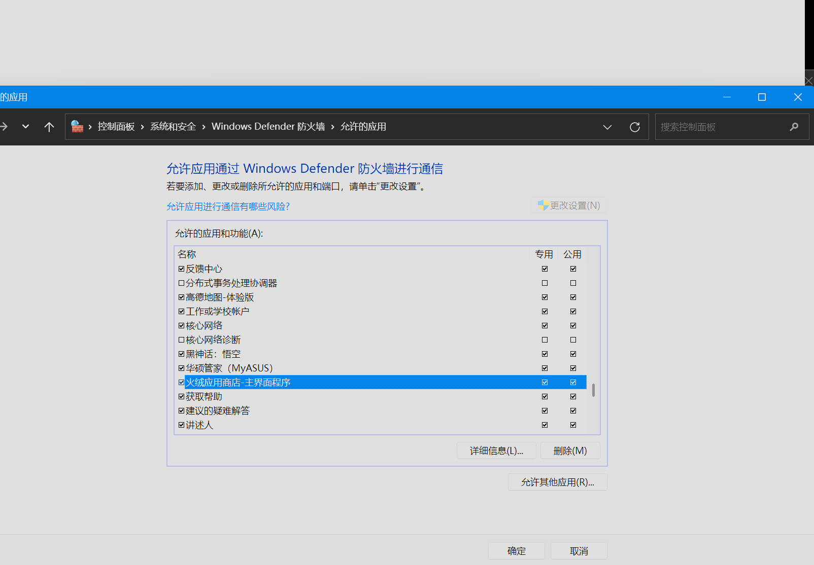Sort by the 名称 column header
The height and width of the screenshot is (565, 814).
click(x=352, y=254)
